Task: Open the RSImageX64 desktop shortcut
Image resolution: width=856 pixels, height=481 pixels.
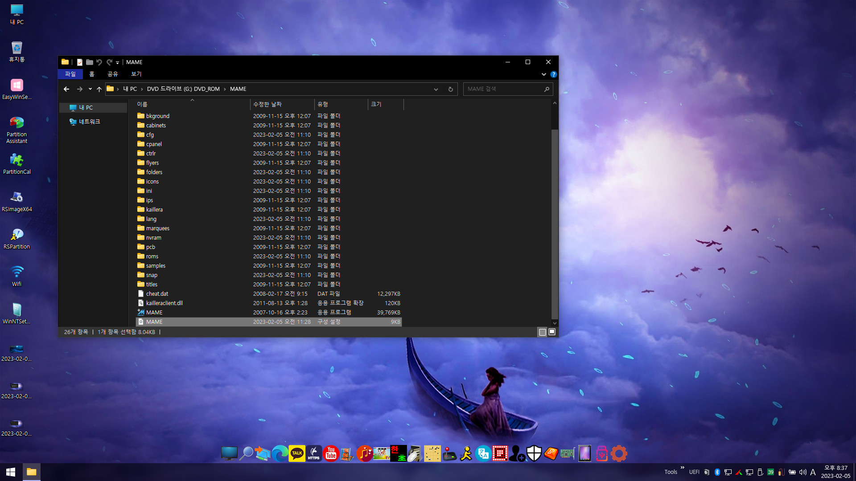Action: tap(17, 201)
